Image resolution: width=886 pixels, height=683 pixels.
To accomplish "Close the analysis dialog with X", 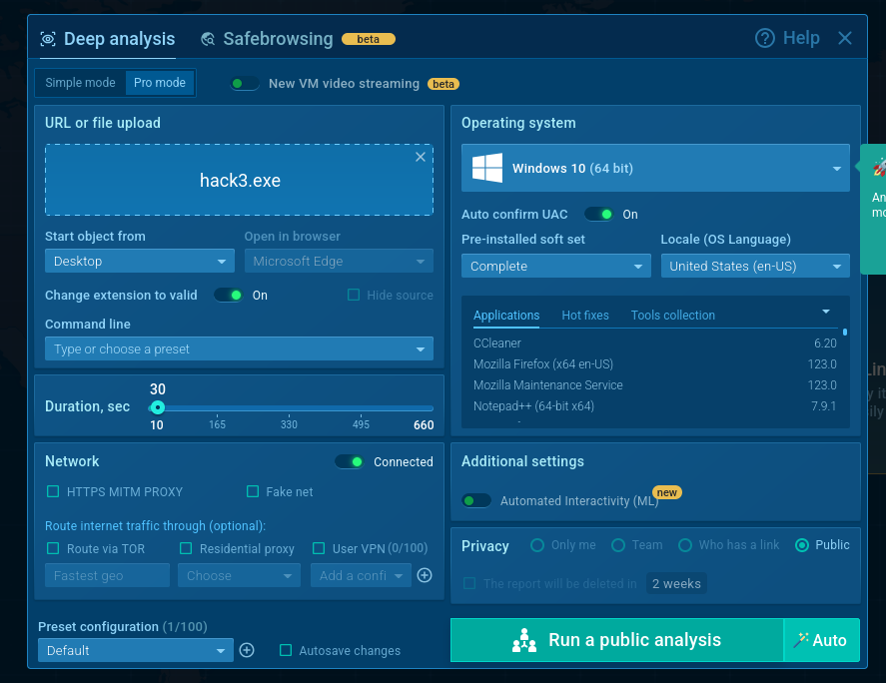I will pos(845,38).
